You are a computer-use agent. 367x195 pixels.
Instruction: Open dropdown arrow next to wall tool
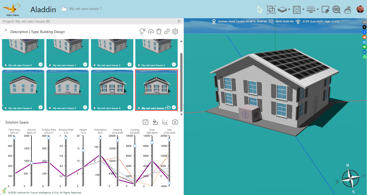tap(303, 10)
